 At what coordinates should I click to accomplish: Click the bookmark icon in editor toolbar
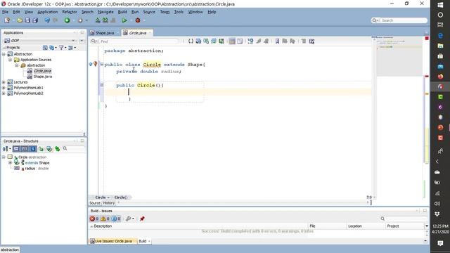click(277, 41)
